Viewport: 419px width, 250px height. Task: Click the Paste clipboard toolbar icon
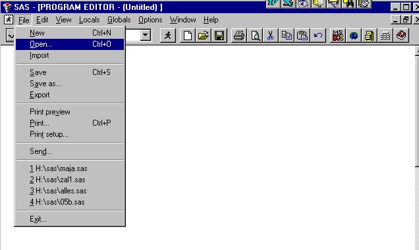[302, 36]
